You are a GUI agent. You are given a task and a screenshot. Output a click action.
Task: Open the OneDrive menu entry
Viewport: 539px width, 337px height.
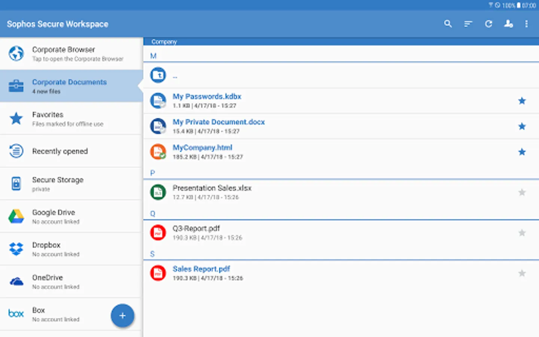pos(71,282)
